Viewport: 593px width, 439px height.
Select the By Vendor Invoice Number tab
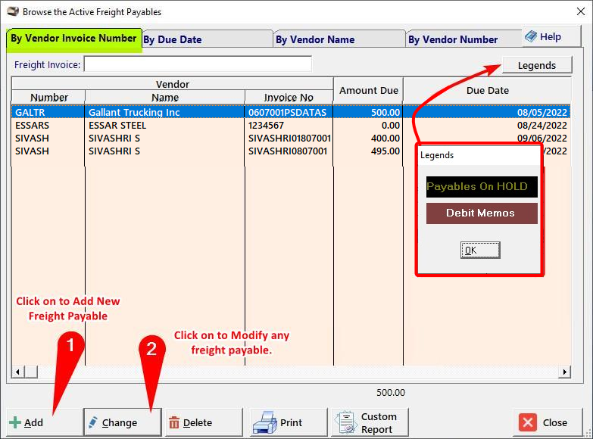73,38
